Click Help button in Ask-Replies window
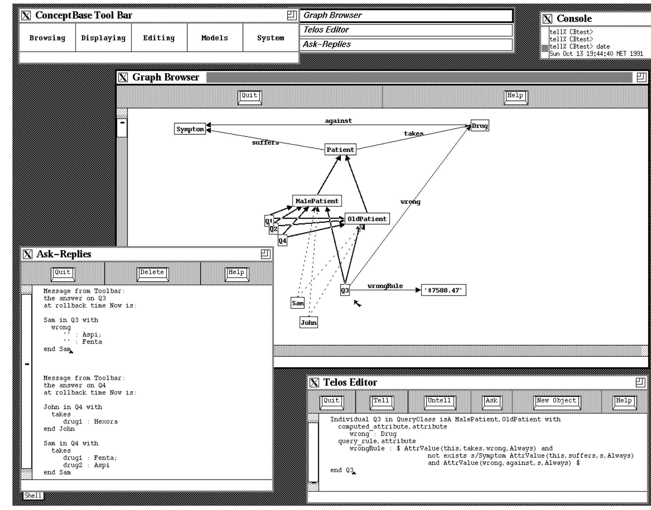 click(x=237, y=274)
